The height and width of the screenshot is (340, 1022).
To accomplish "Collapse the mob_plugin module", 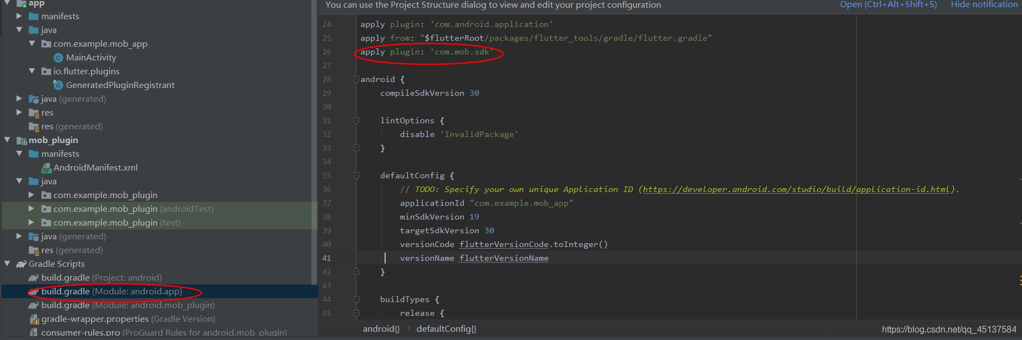I will tap(7, 140).
